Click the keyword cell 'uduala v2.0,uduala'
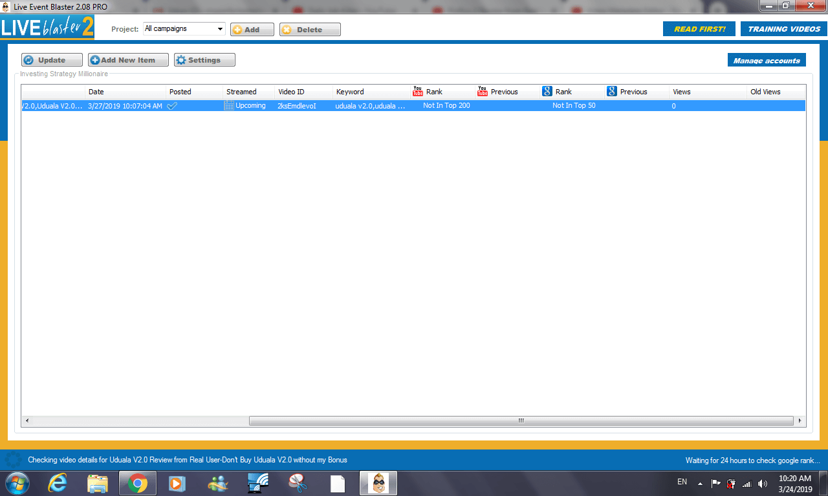 coord(371,106)
